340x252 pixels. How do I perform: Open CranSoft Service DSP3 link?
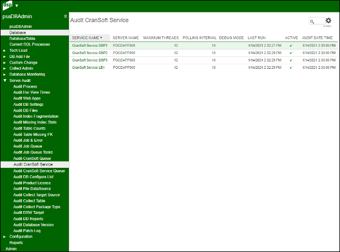click(x=90, y=60)
